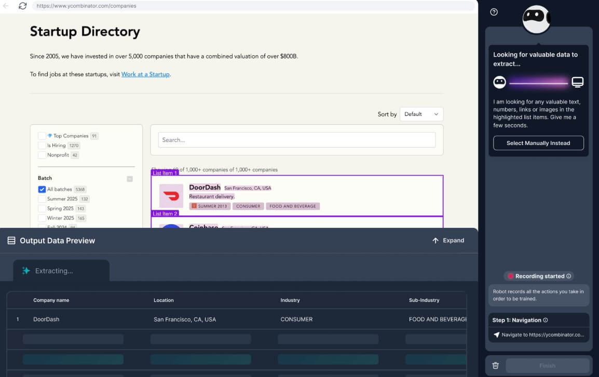Click San Francisco, CA, USA table cell
Screen dimensions: 599x377
point(185,320)
